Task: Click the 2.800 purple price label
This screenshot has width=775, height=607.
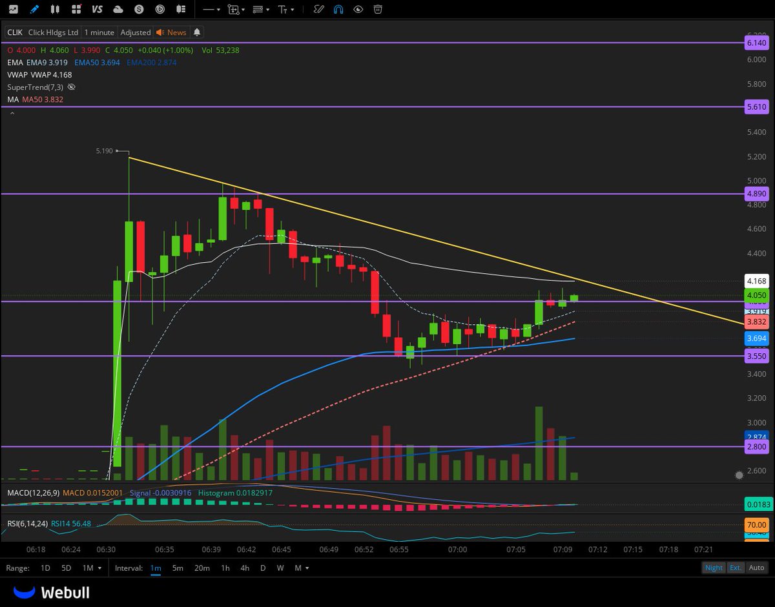Action: click(756, 446)
